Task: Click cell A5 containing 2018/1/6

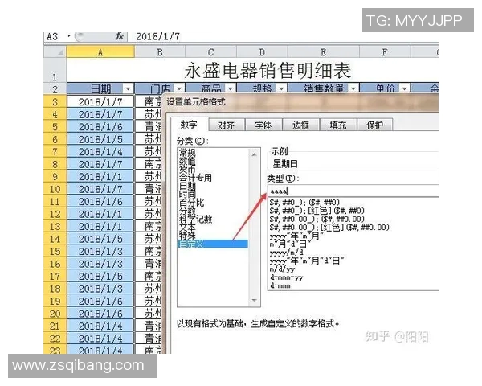Action: click(x=100, y=127)
